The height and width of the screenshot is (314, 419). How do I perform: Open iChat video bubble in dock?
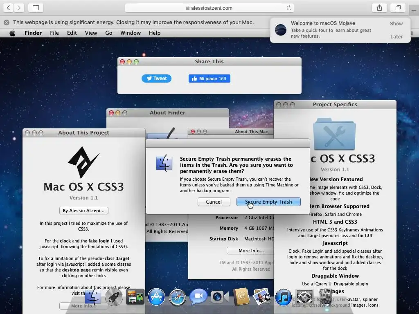198,296
